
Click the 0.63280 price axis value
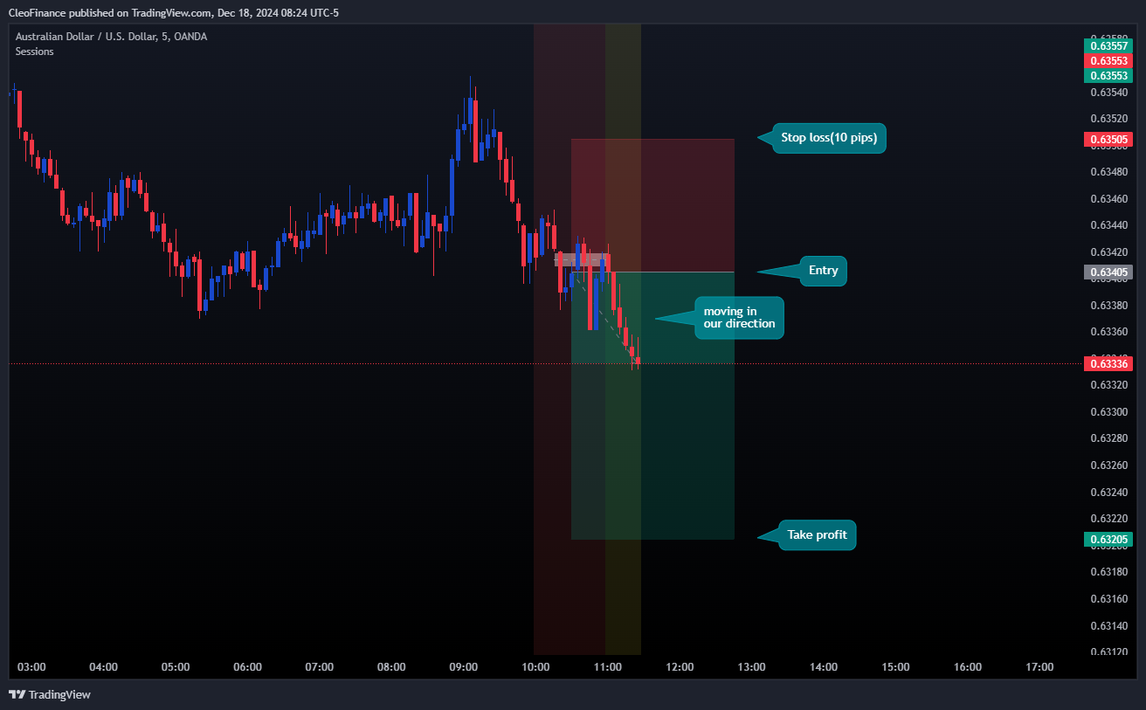pyautogui.click(x=1108, y=438)
